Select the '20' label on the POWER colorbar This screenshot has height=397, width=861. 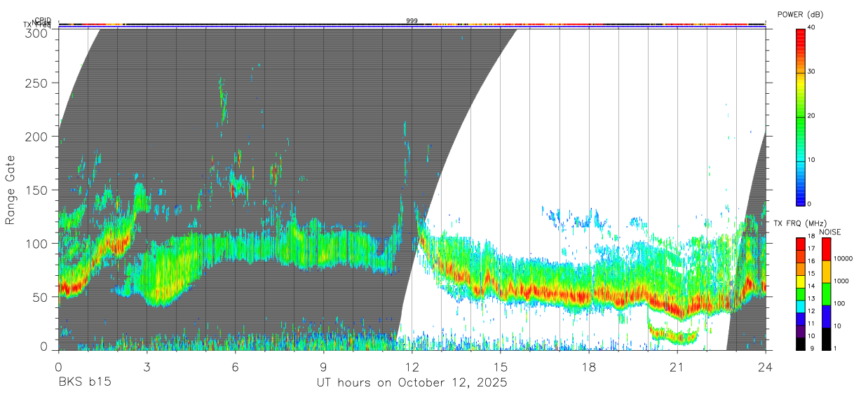811,116
